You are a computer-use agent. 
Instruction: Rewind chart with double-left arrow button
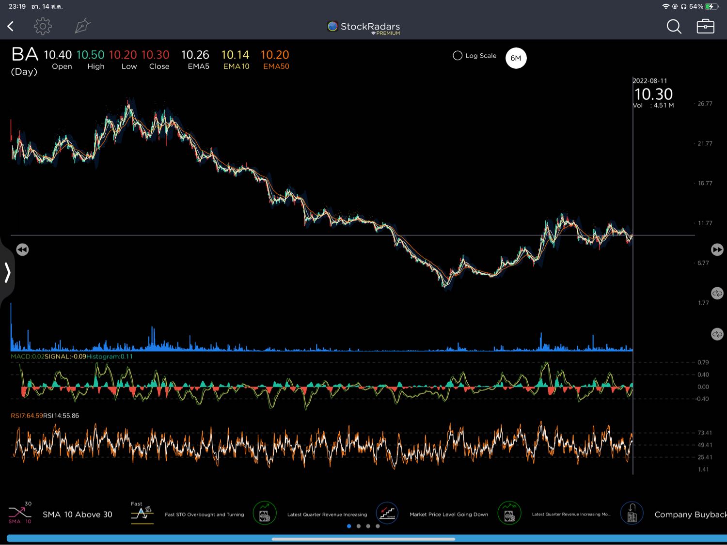tap(22, 249)
